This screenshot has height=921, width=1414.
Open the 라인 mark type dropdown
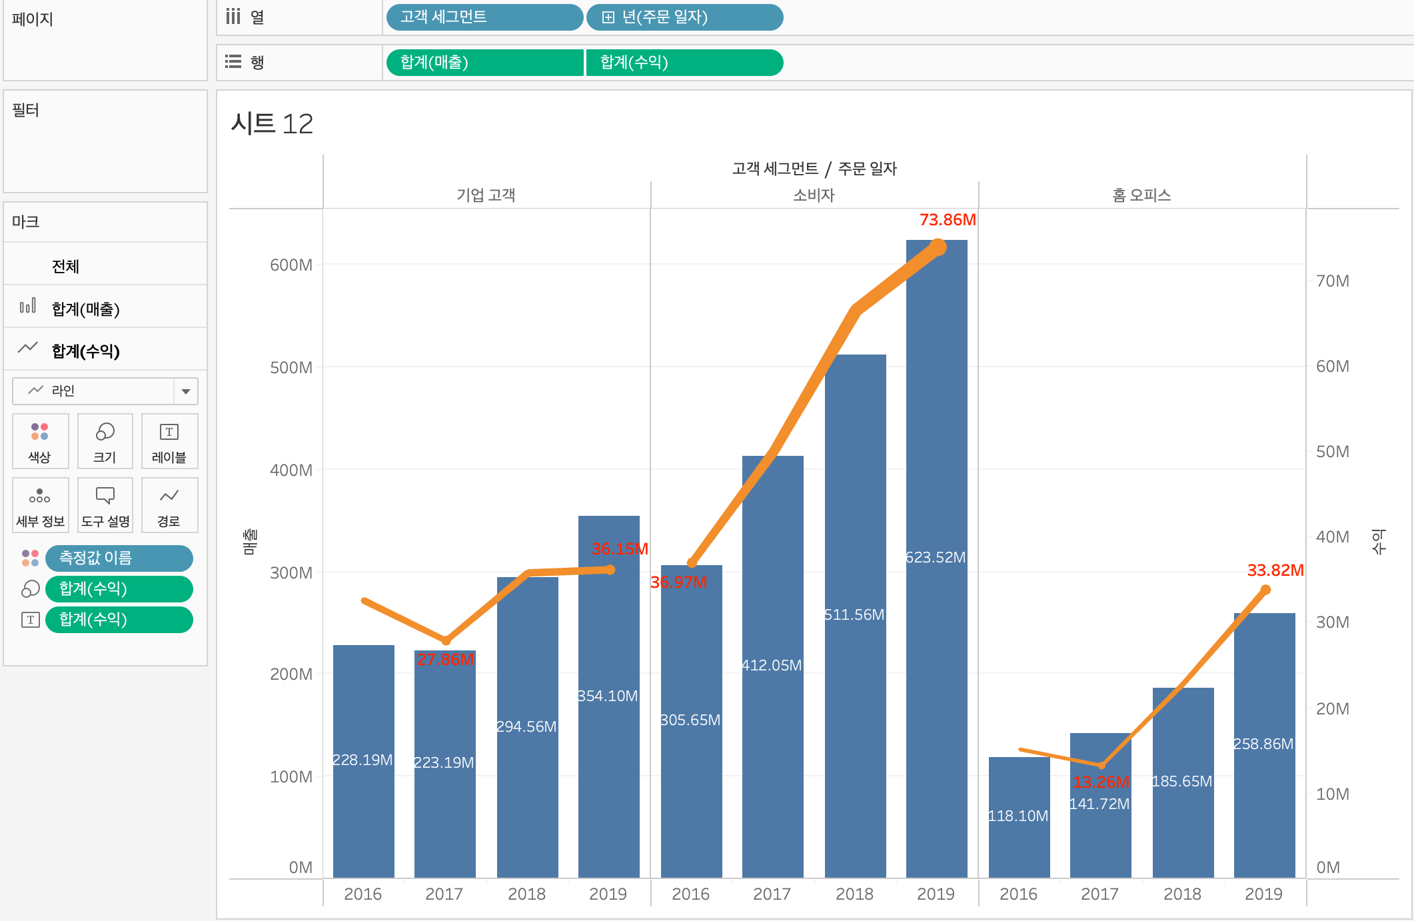(x=185, y=391)
